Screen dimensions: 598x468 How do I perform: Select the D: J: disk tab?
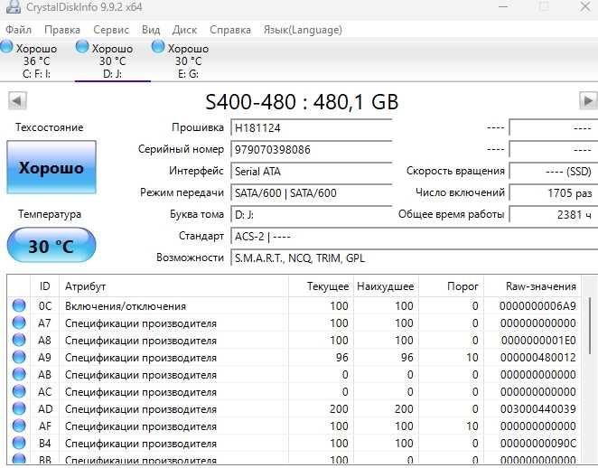click(x=113, y=61)
